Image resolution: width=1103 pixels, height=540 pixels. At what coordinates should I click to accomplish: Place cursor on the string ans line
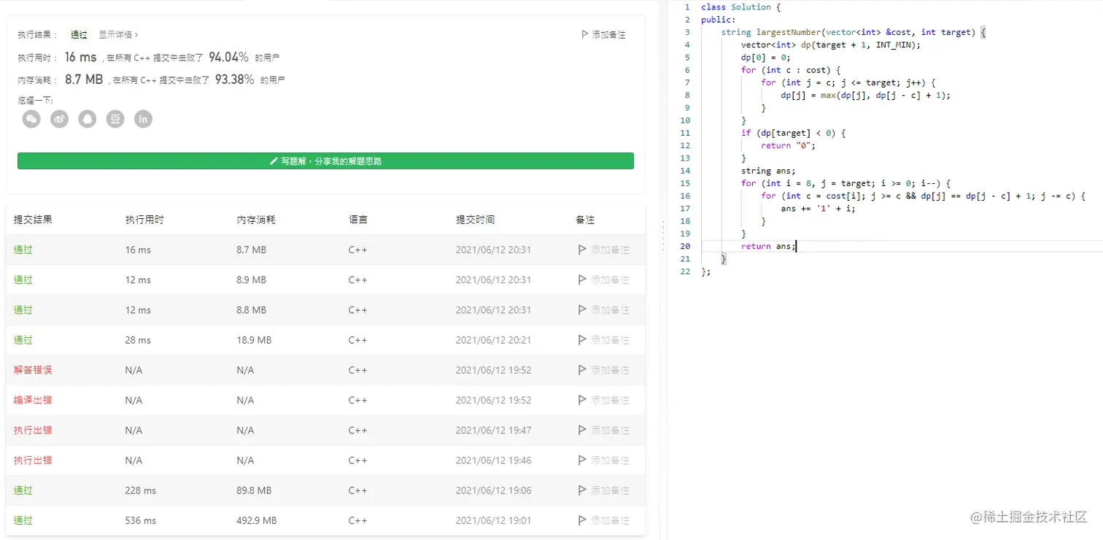point(768,171)
